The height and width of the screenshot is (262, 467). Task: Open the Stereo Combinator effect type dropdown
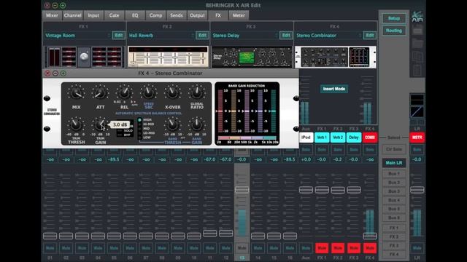(x=329, y=36)
